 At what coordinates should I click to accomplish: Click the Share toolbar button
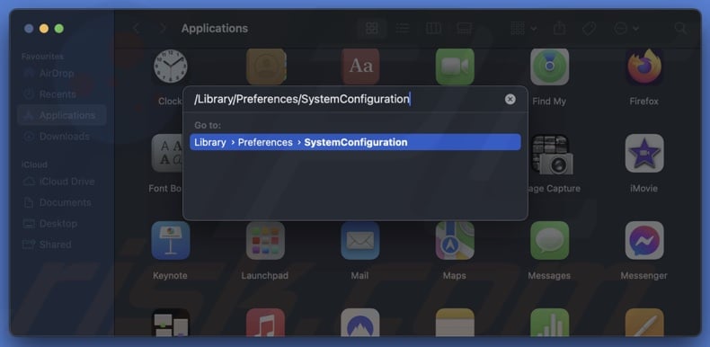pyautogui.click(x=560, y=28)
